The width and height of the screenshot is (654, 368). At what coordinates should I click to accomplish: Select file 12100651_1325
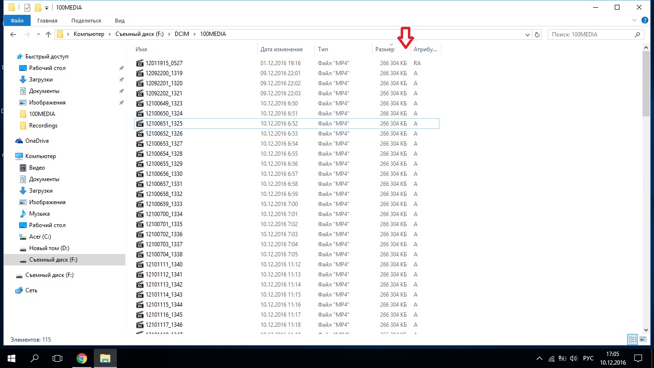(x=164, y=124)
